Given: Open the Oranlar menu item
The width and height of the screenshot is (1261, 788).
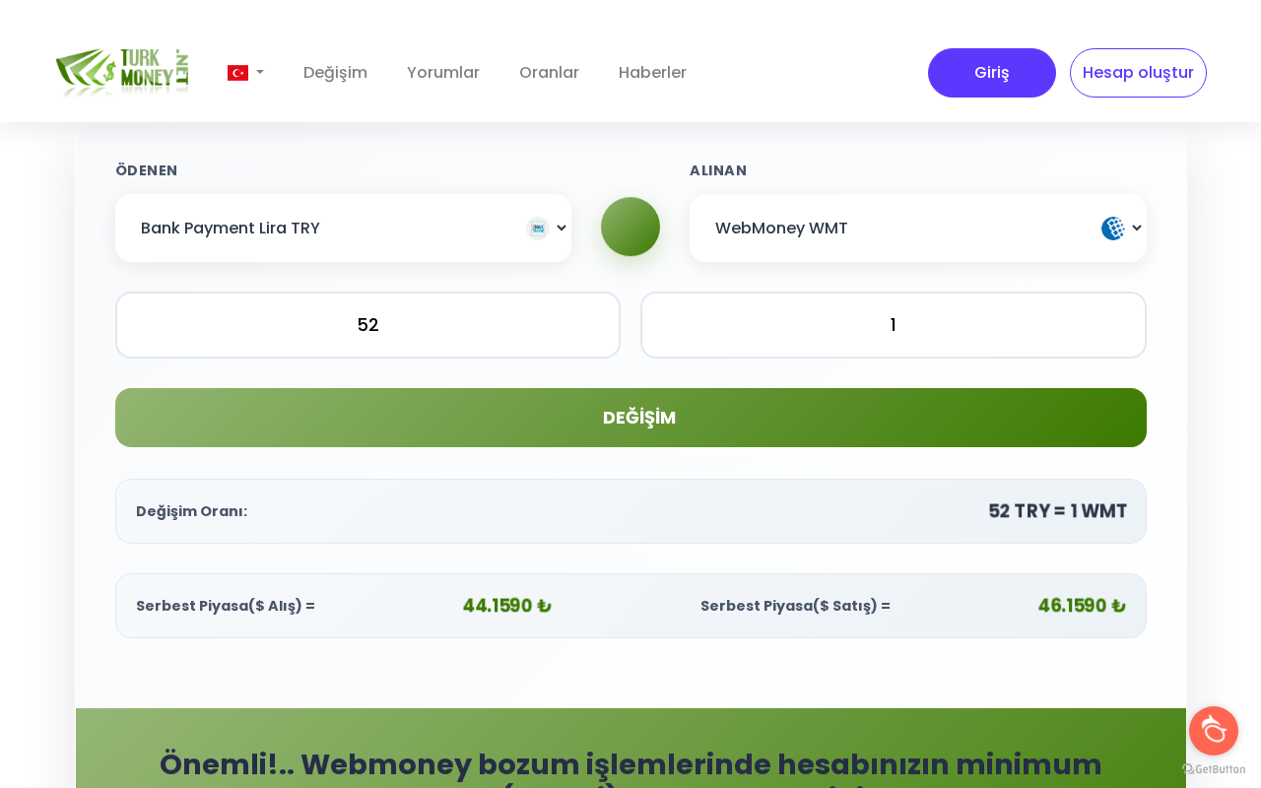Looking at the screenshot, I should [549, 73].
